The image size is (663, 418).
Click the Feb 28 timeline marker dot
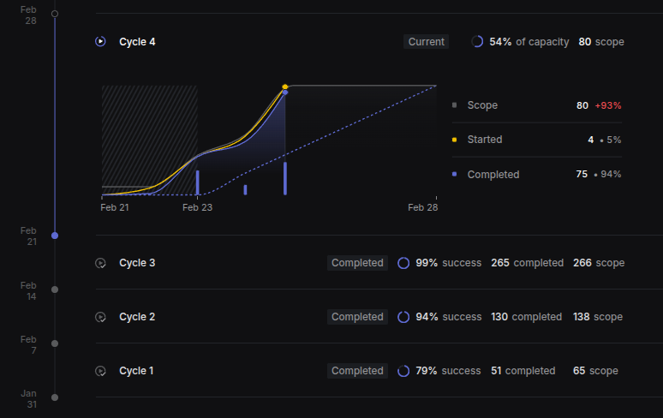point(55,14)
